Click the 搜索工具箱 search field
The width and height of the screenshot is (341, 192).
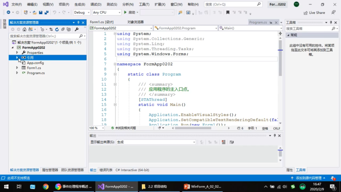coord(309,28)
